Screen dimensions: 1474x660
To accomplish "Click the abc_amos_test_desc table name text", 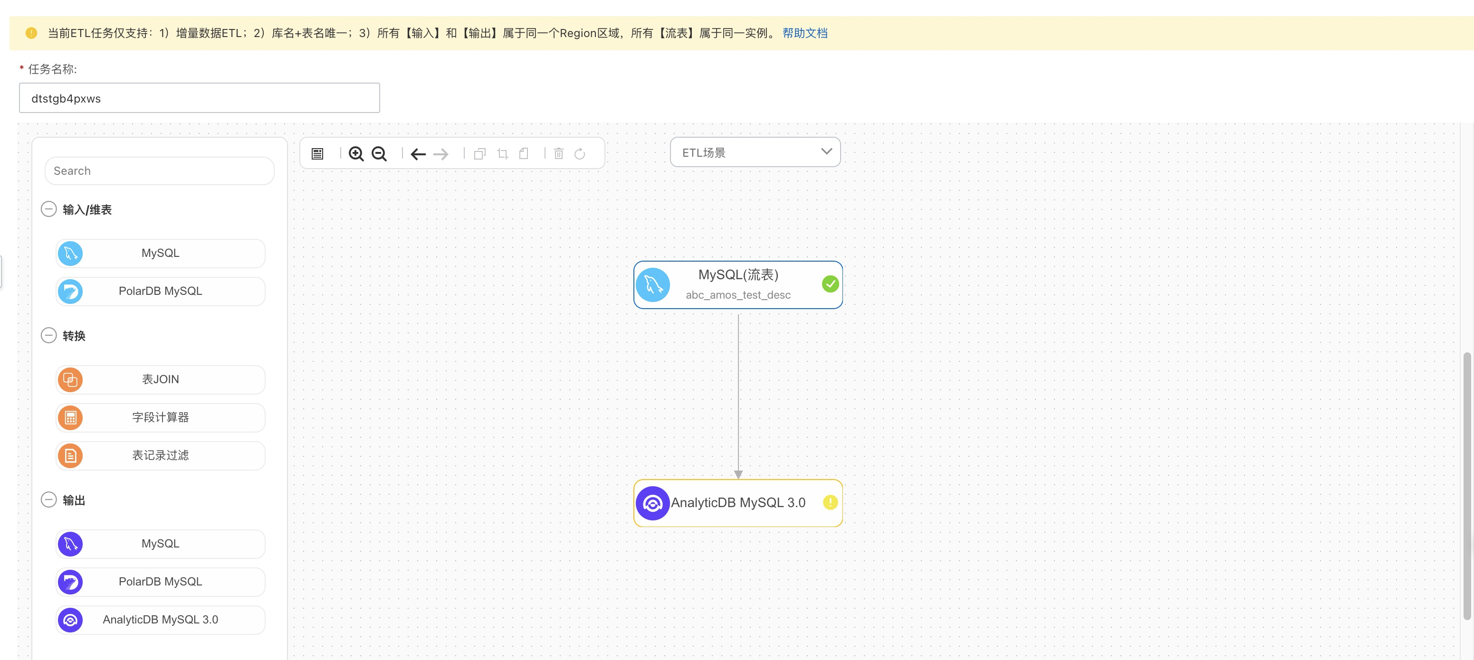I will click(738, 295).
